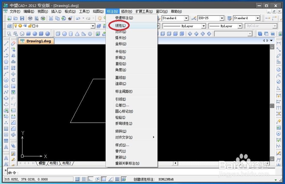This screenshot has height=184, width=285.
Task: Click the Print preview icon
Action: pos(36,18)
